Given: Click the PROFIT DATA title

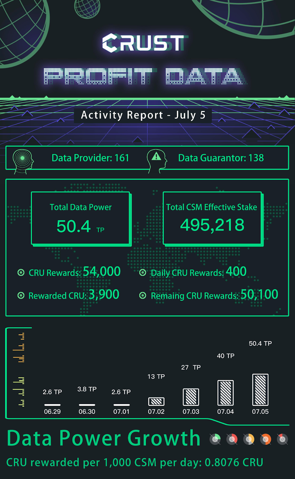Looking at the screenshot, I should pyautogui.click(x=145, y=76).
